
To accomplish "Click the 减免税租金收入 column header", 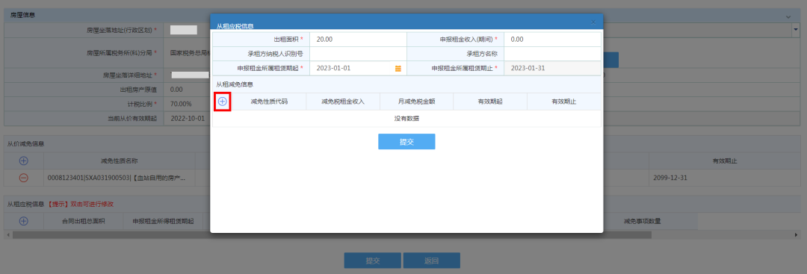I will coord(343,102).
